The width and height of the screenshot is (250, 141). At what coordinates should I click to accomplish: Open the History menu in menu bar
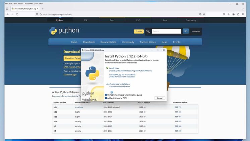pos(21,3)
